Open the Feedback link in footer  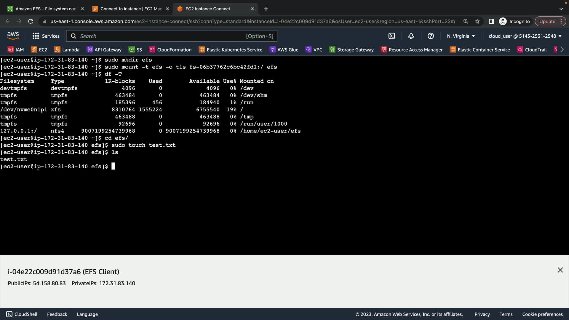point(57,314)
